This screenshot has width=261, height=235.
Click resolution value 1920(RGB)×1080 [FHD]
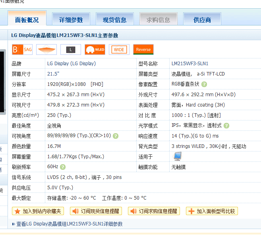[75, 84]
